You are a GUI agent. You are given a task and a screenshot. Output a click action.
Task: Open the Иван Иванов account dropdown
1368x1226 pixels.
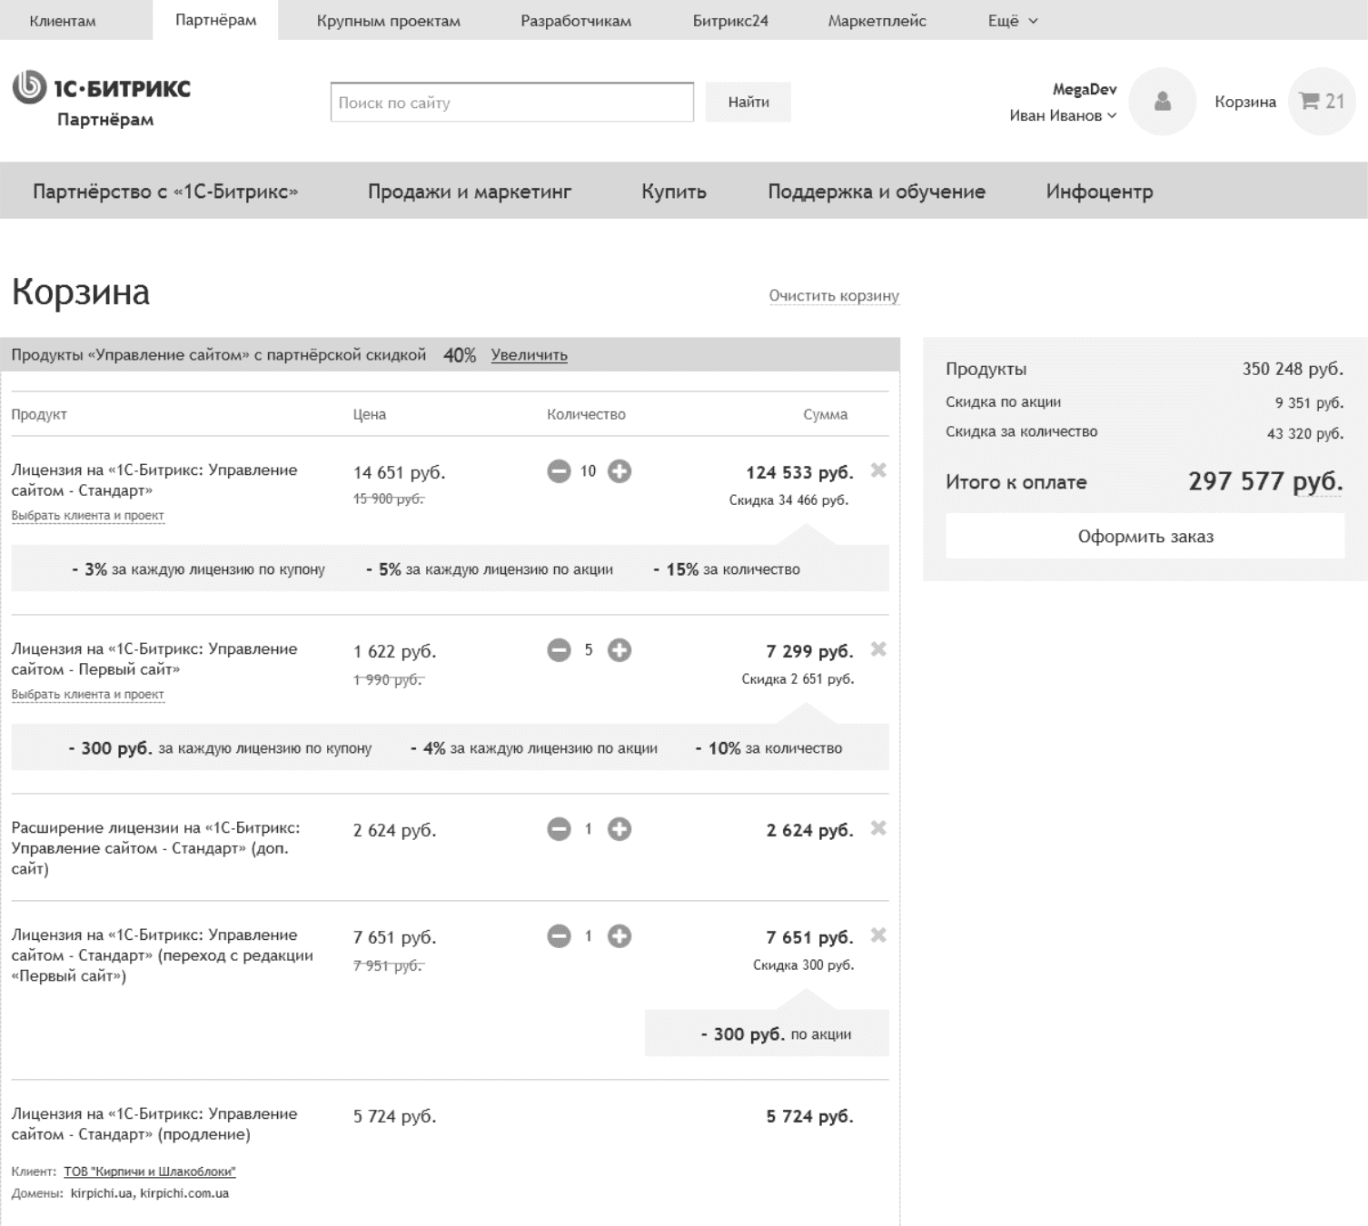(x=1063, y=115)
